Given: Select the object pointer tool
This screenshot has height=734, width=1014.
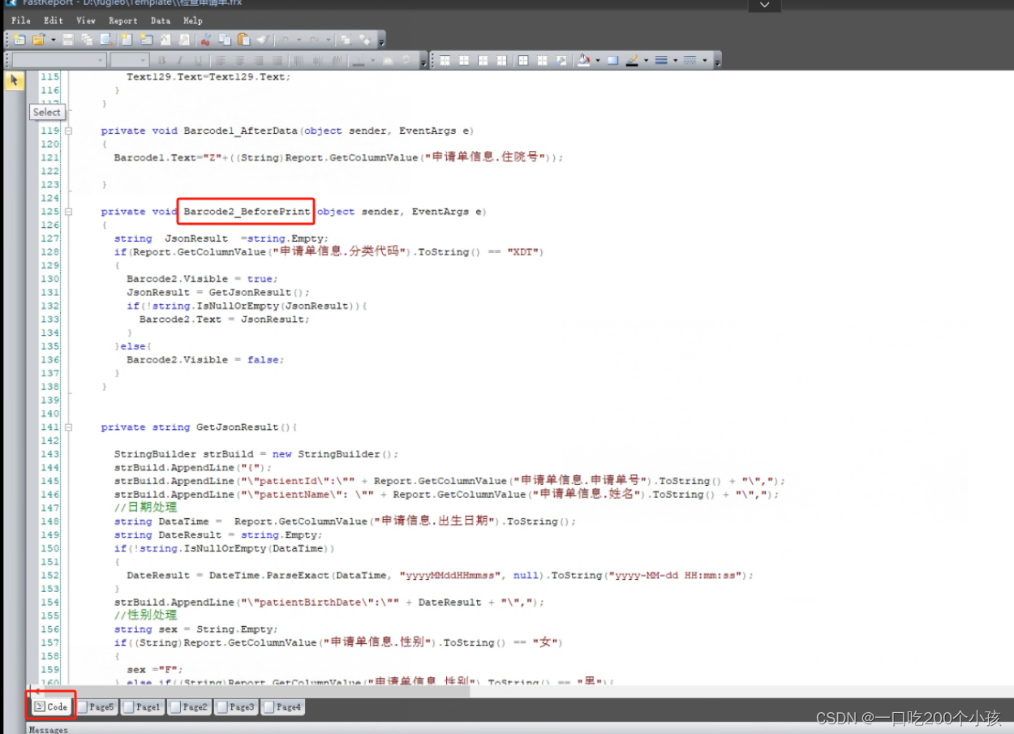Looking at the screenshot, I should coord(13,80).
